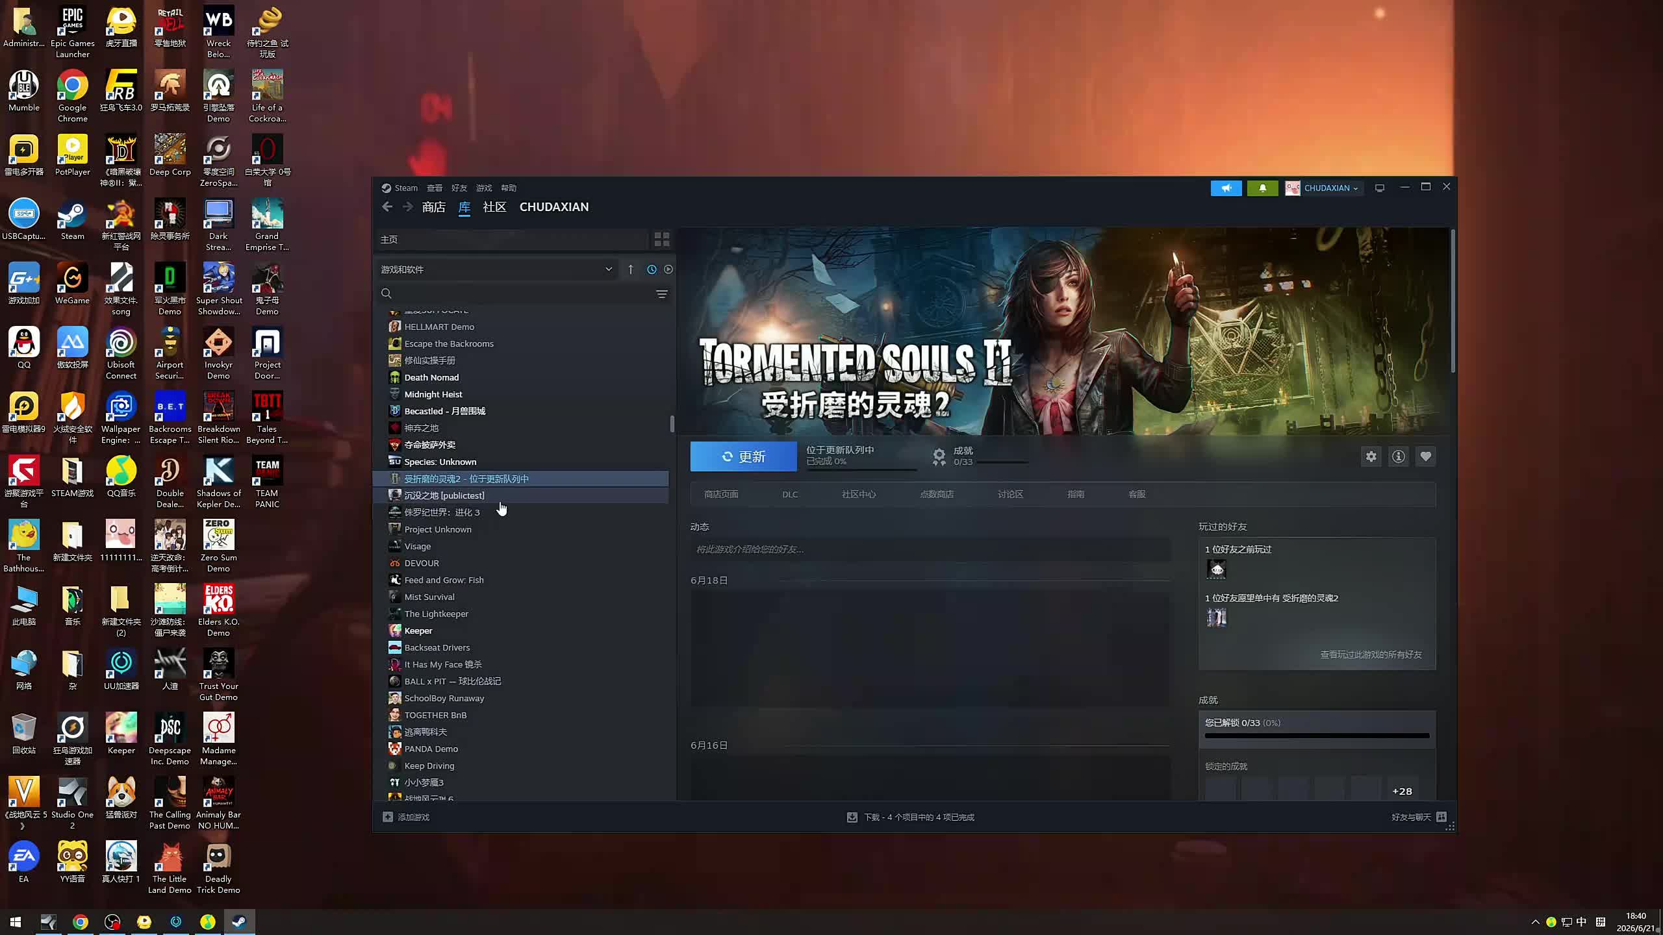Show game info icon
1663x935 pixels.
[1398, 456]
